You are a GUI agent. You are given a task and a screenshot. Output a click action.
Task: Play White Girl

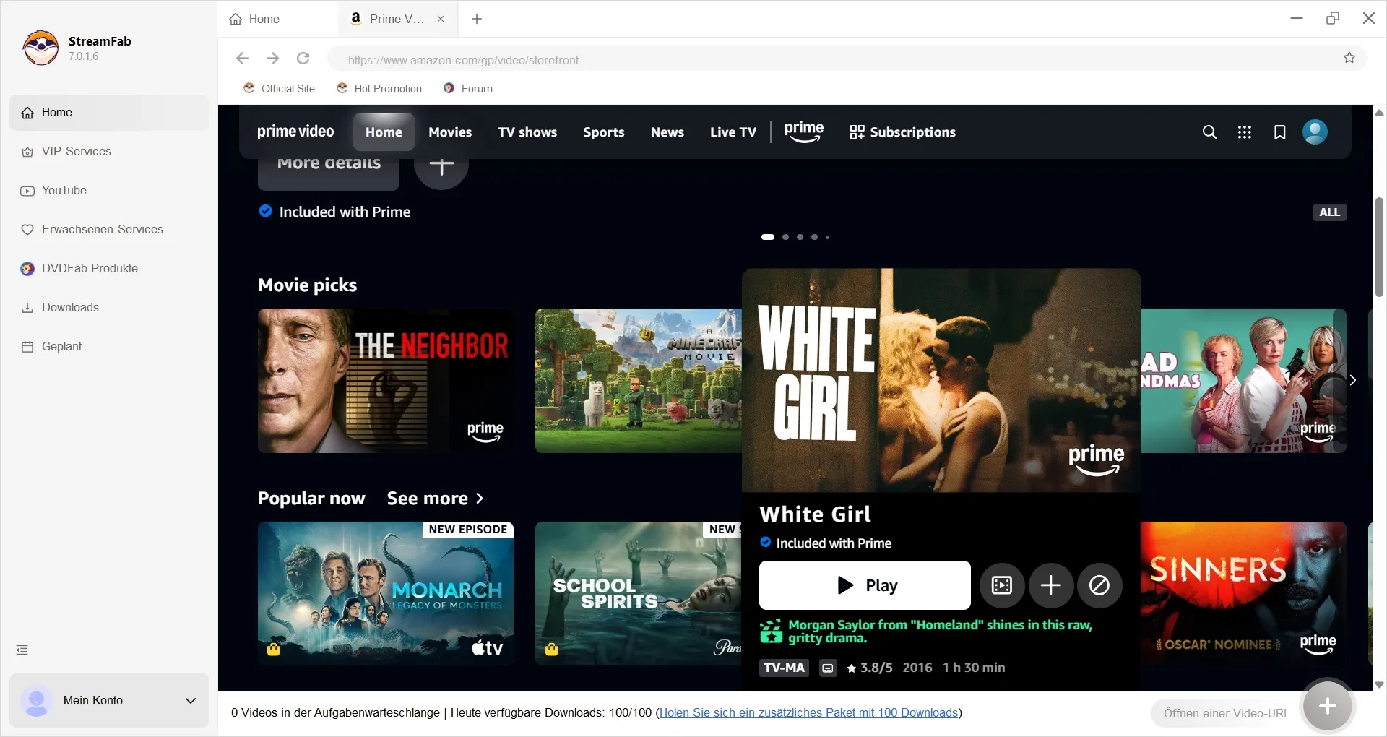click(x=864, y=585)
